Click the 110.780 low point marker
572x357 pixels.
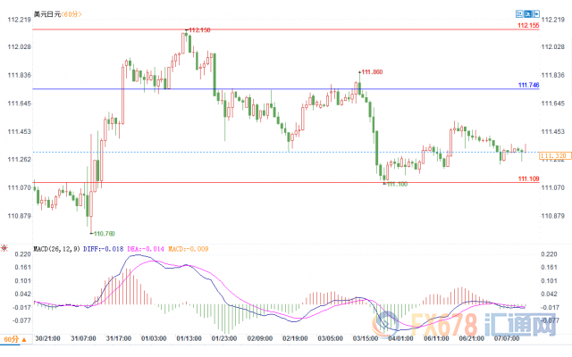(104, 233)
